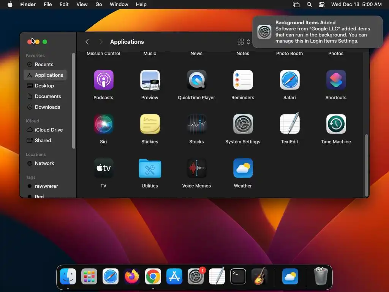Open the Apple menu
Screen dimensions: 389x292
click(10, 5)
